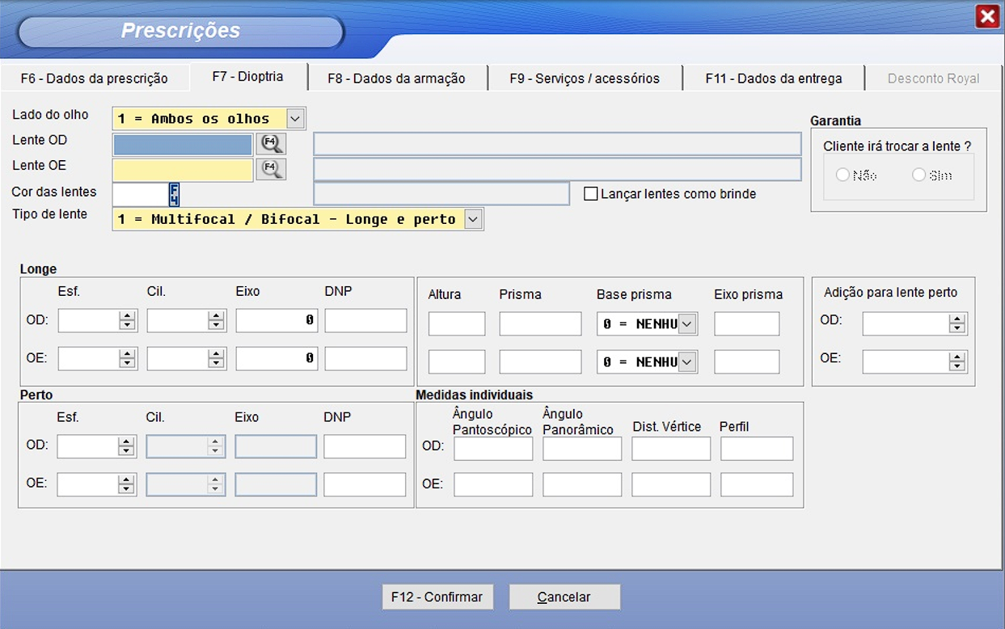Decrease Perto OE Esf. value with spinner
Image resolution: width=1005 pixels, height=629 pixels.
tap(126, 489)
